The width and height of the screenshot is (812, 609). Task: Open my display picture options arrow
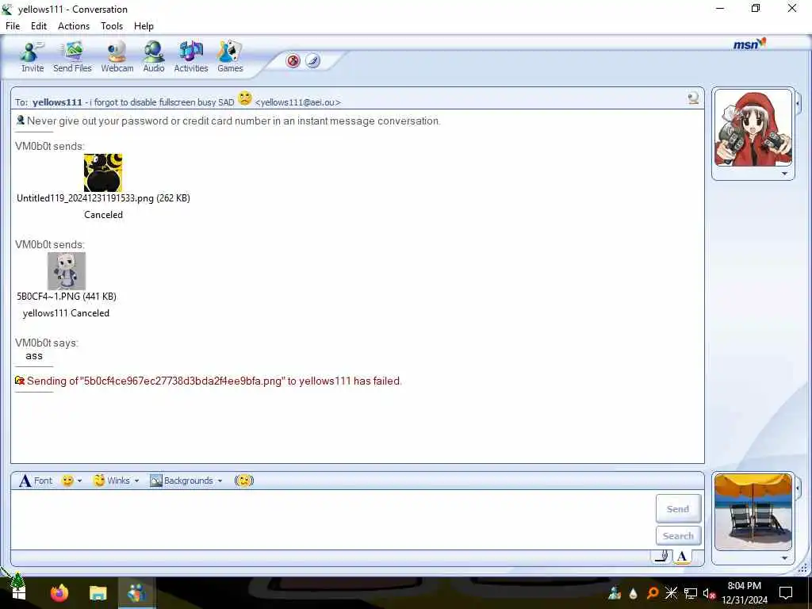click(x=784, y=557)
